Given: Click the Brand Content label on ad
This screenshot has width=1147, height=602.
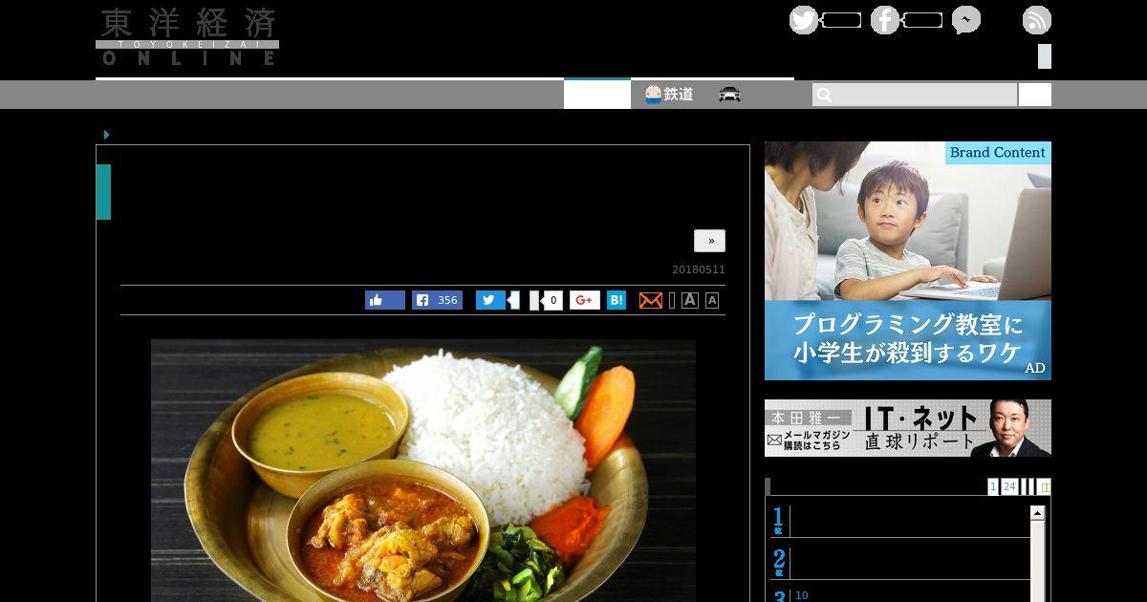Looking at the screenshot, I should coord(998,153).
